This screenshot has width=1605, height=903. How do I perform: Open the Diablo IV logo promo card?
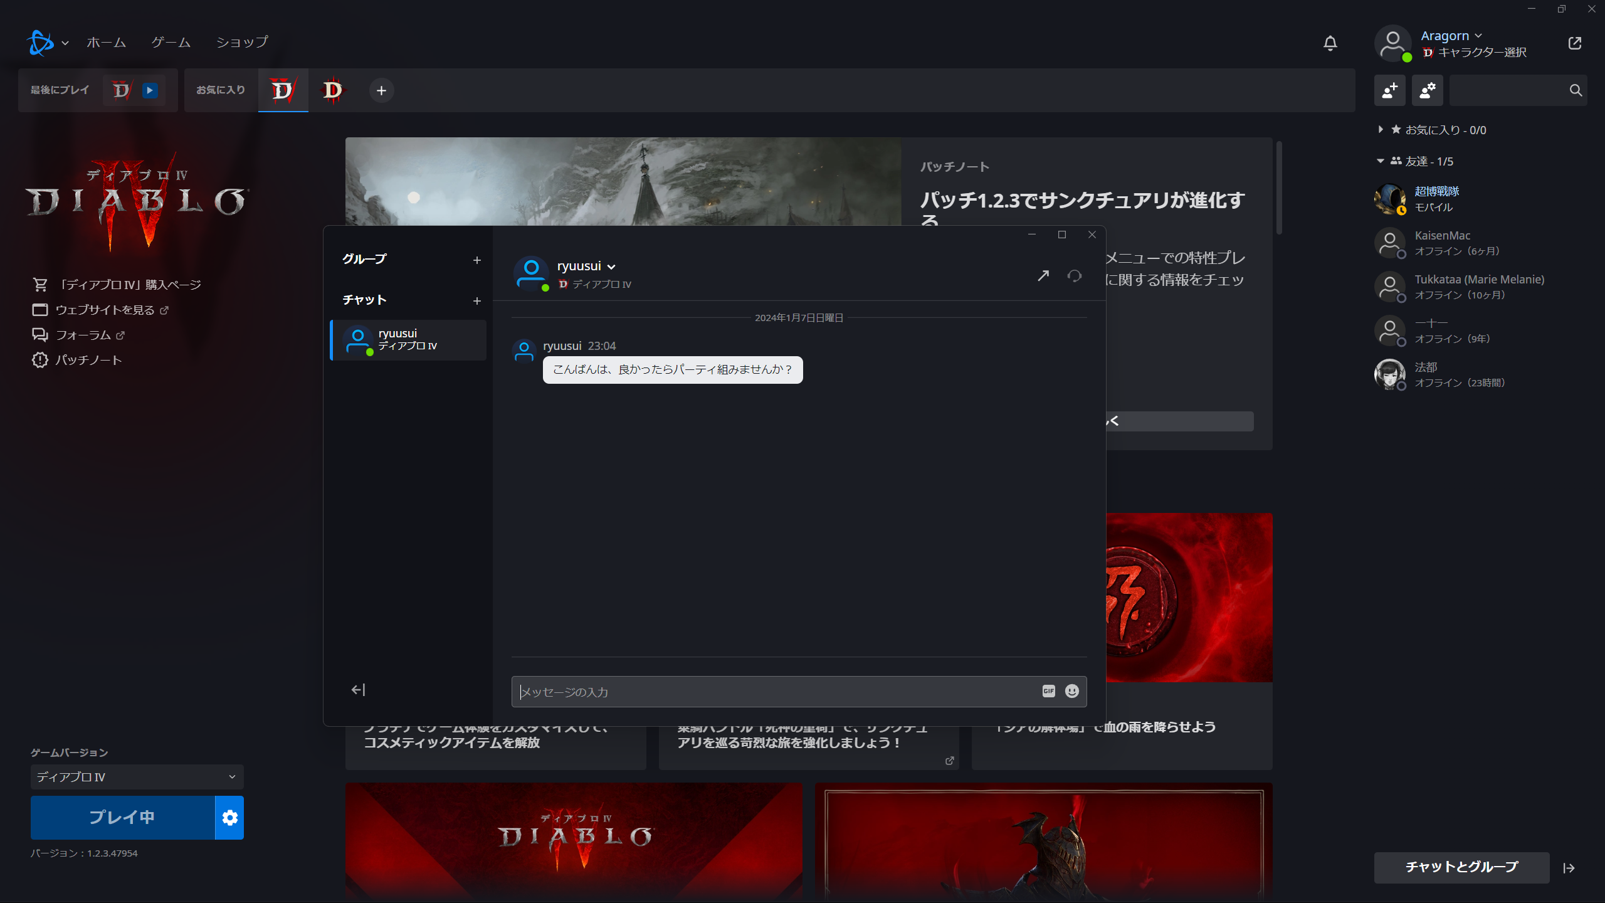point(574,840)
